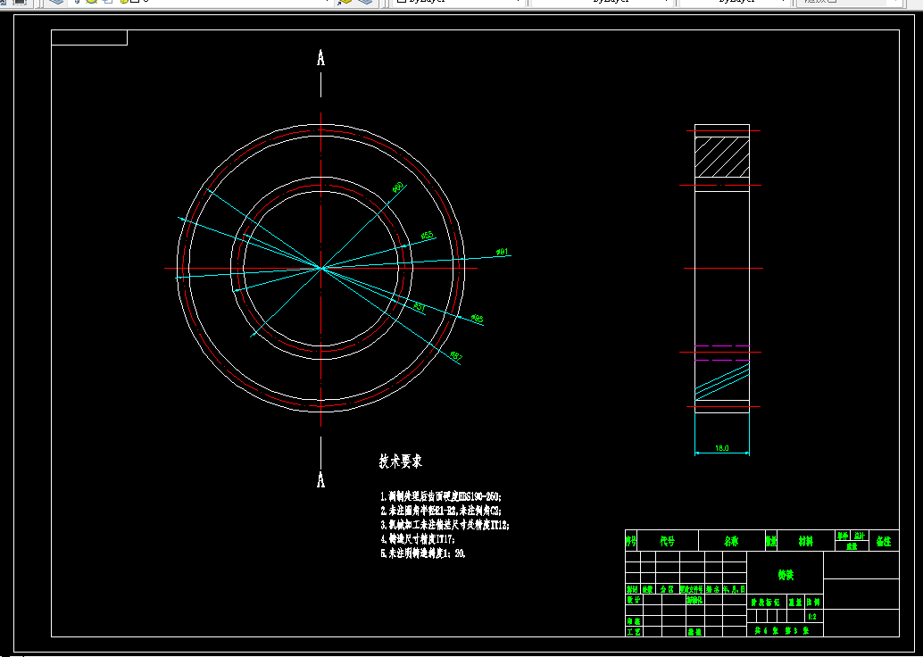Click the 技术要求 heading text
This screenshot has width=923, height=657.
(x=400, y=462)
